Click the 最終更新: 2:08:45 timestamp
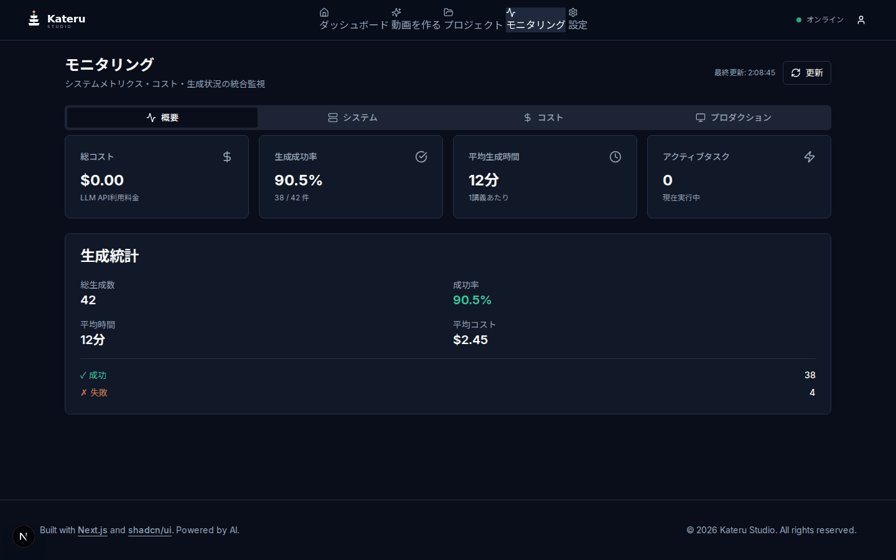Screen dimensions: 896x560 pos(745,73)
